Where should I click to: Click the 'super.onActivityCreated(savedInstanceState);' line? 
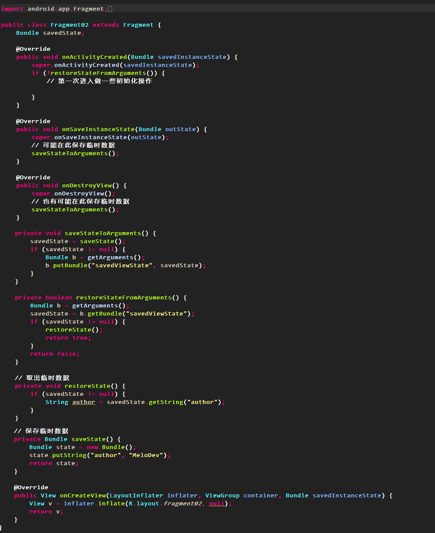tap(116, 65)
